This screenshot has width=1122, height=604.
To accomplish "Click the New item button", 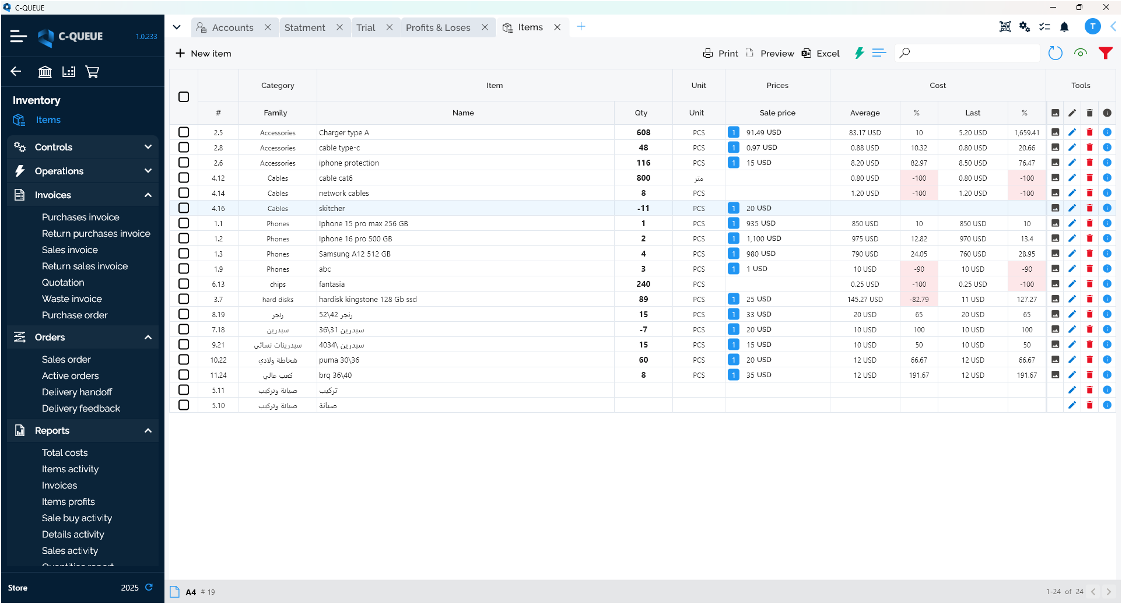I will pyautogui.click(x=204, y=54).
